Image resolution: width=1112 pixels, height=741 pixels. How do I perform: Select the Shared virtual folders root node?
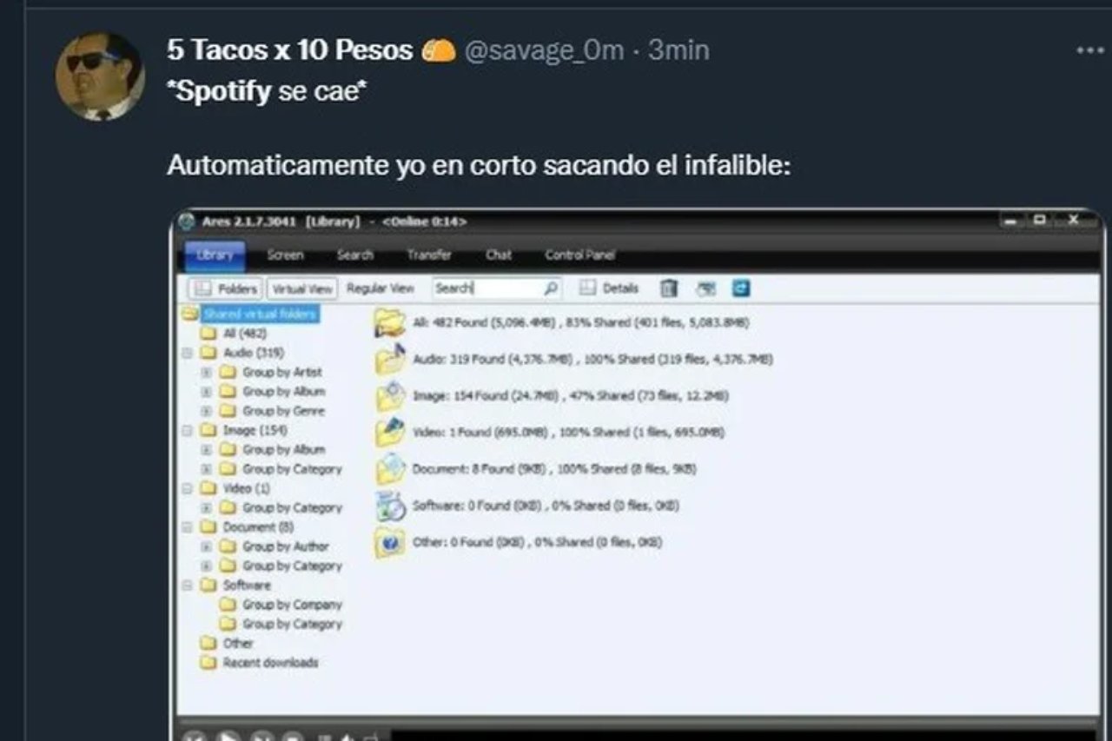[x=260, y=314]
